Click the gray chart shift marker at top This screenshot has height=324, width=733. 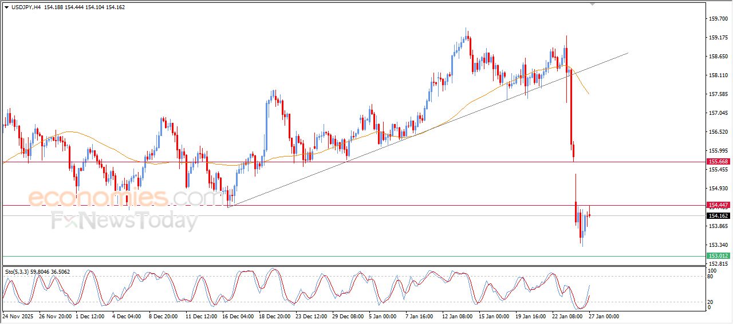pyautogui.click(x=592, y=4)
